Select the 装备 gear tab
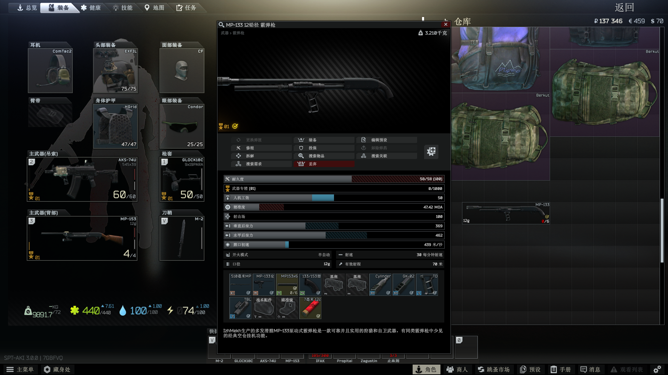Image resolution: width=668 pixels, height=375 pixels. click(59, 8)
